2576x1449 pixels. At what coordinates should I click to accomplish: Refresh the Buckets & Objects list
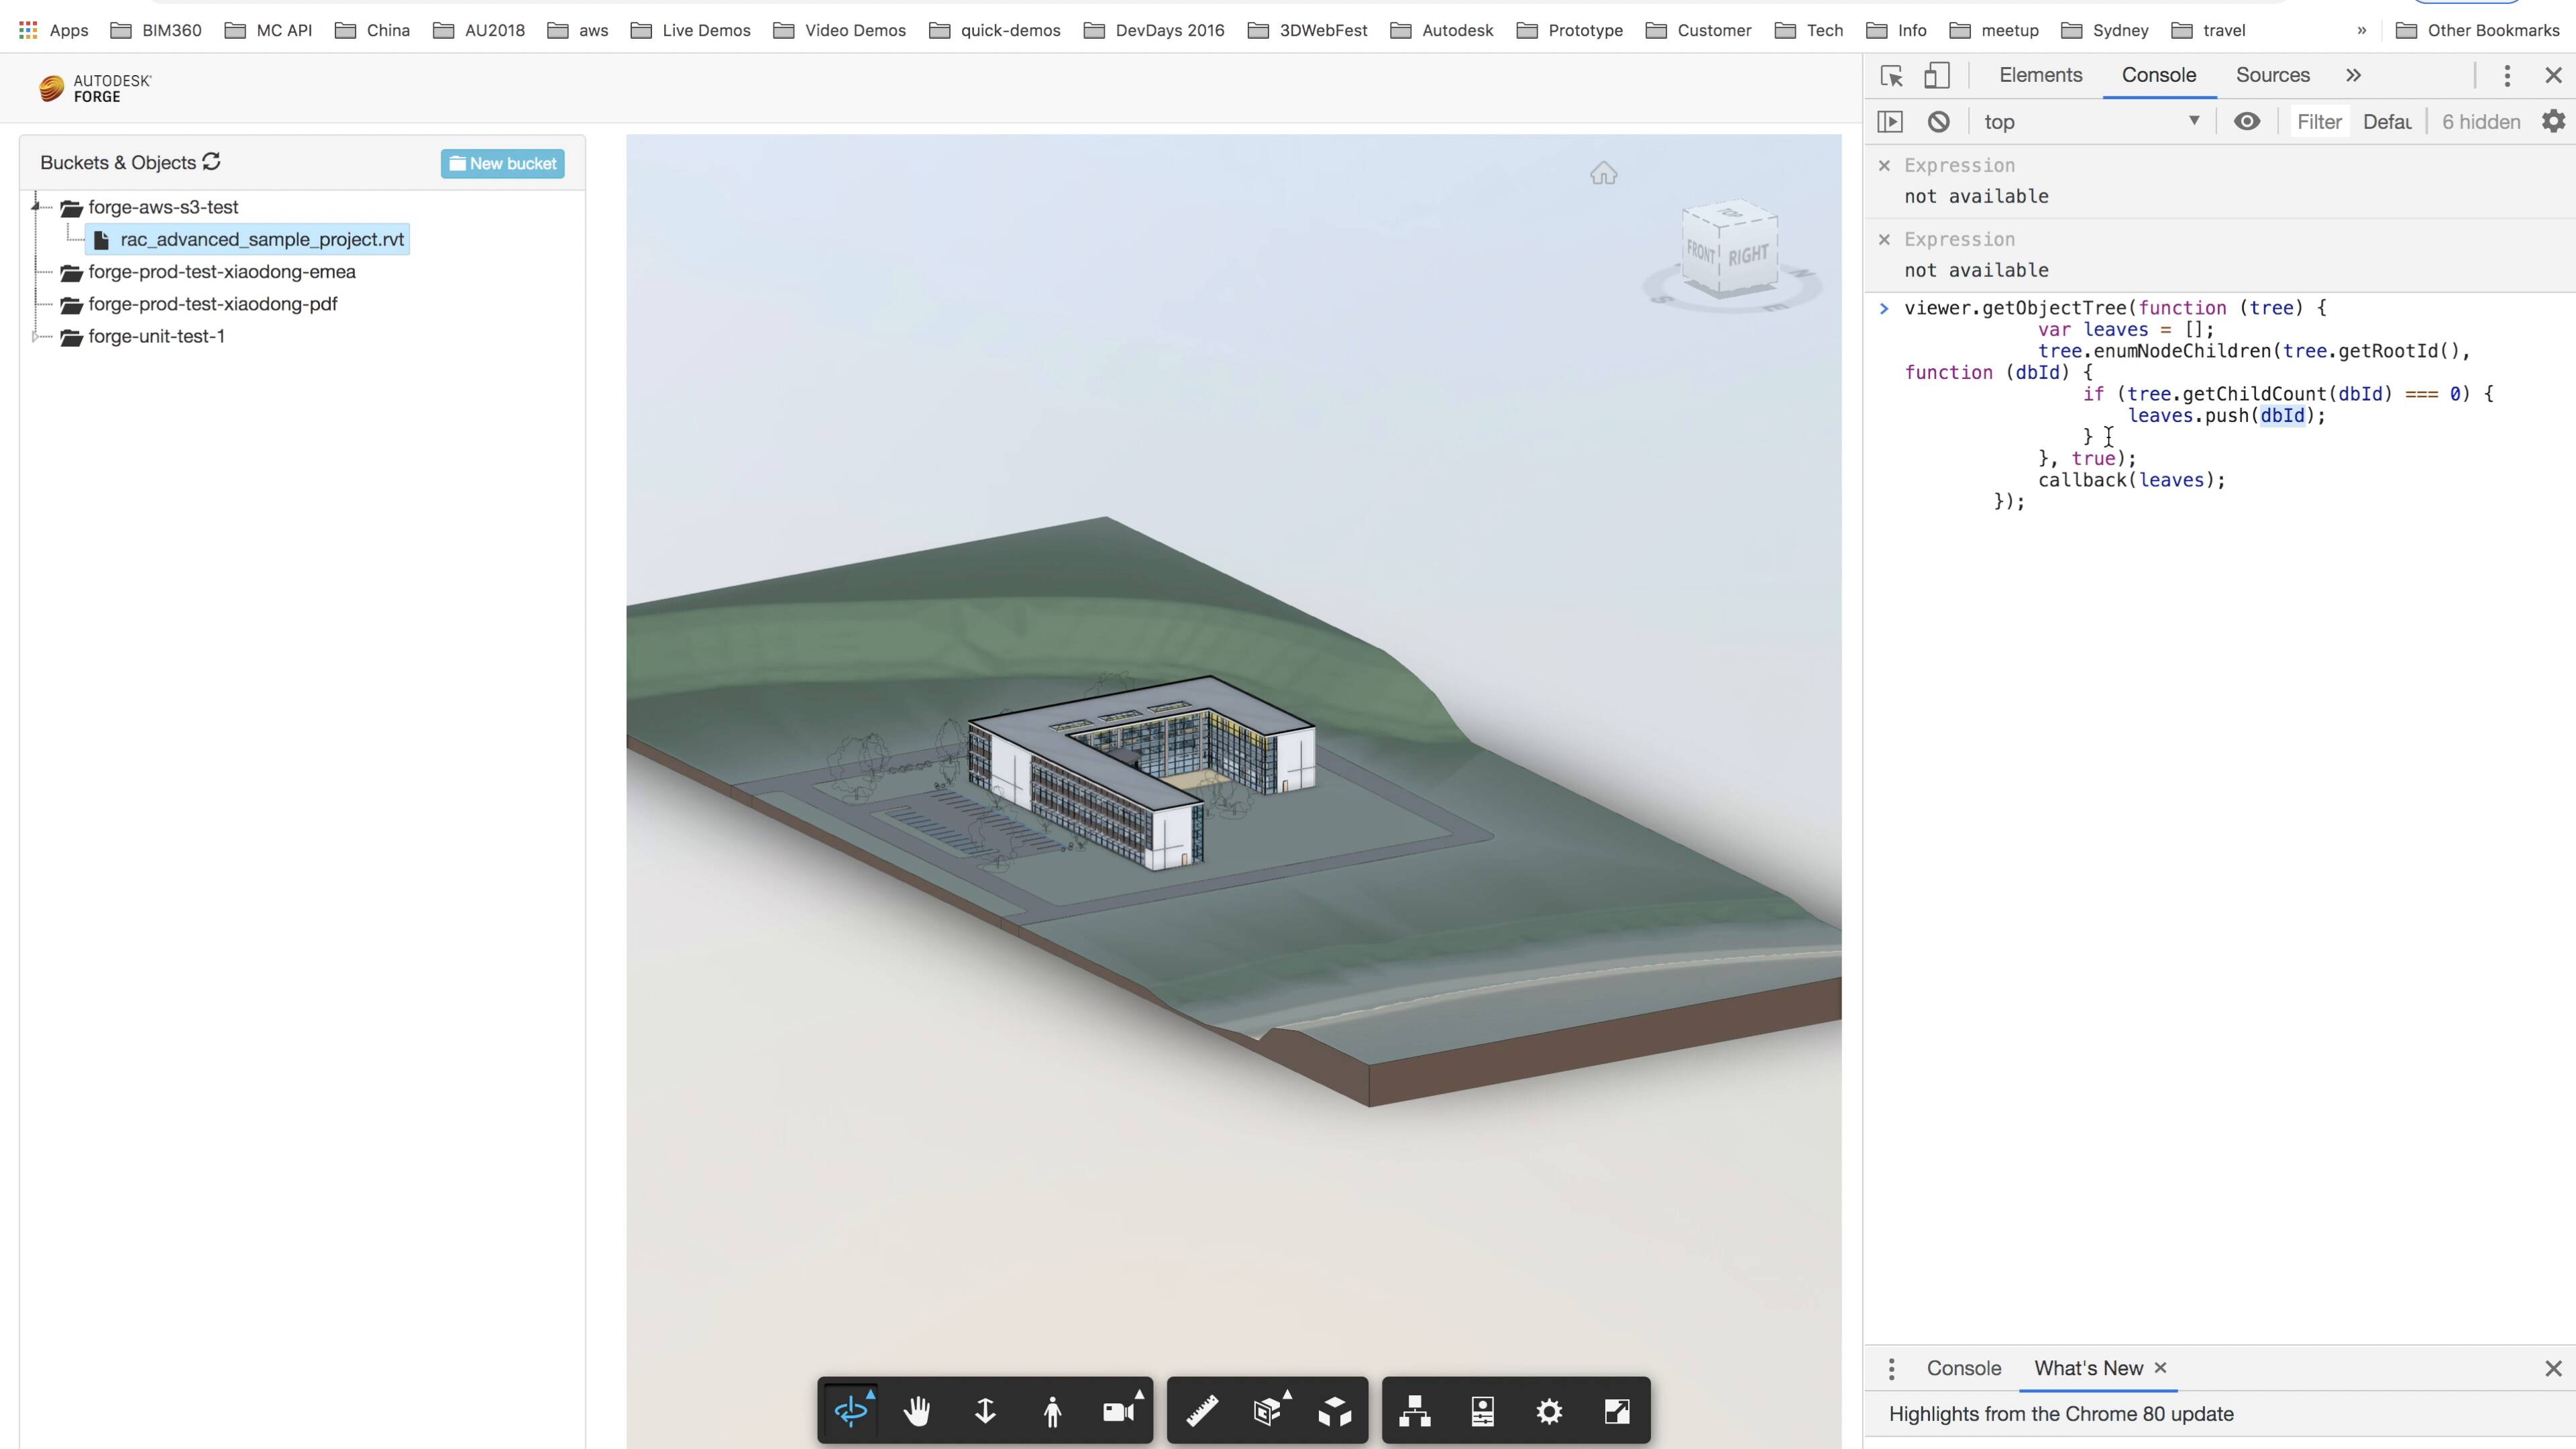coord(211,161)
